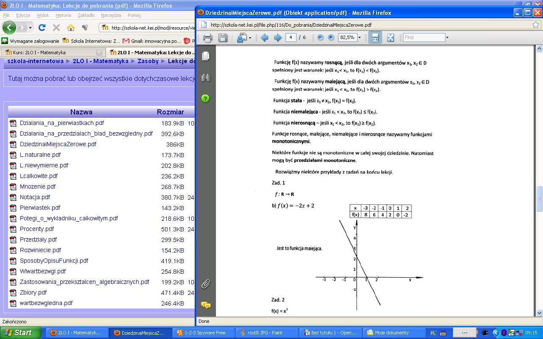Open the Pages panel in PDF sidebar
This screenshot has width=543, height=339.
pos(206,56)
